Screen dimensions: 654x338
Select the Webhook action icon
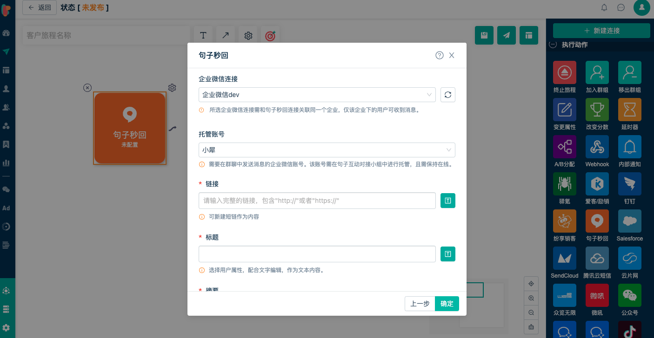pyautogui.click(x=597, y=147)
